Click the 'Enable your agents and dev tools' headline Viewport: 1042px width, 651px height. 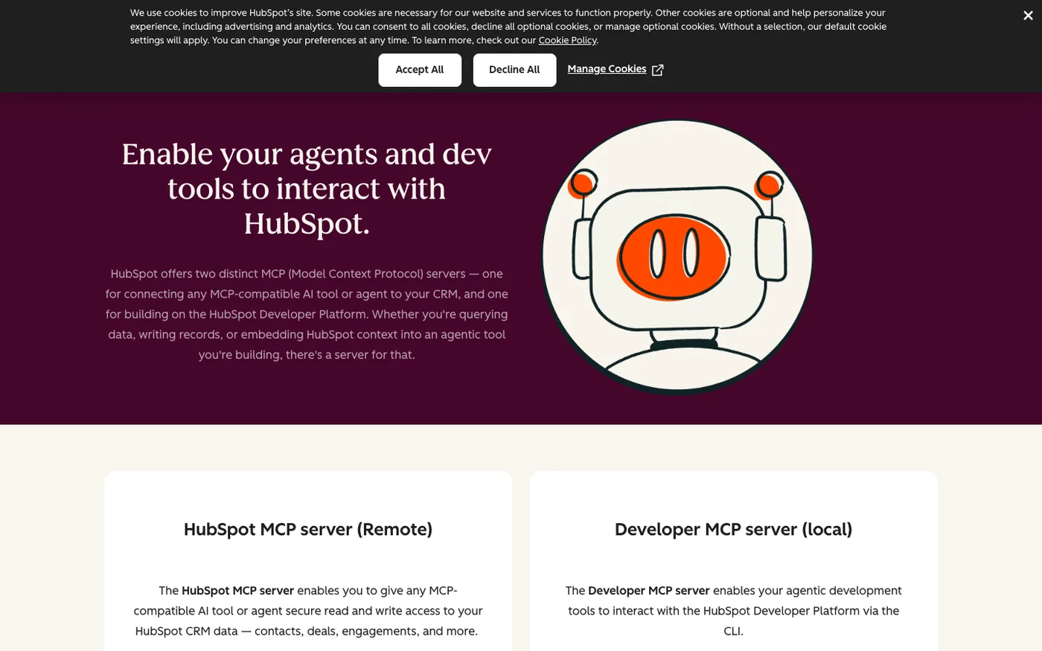[307, 188]
